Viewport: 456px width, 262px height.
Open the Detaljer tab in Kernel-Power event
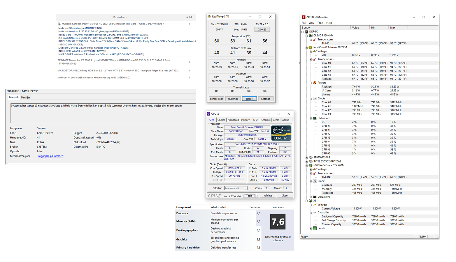point(26,98)
